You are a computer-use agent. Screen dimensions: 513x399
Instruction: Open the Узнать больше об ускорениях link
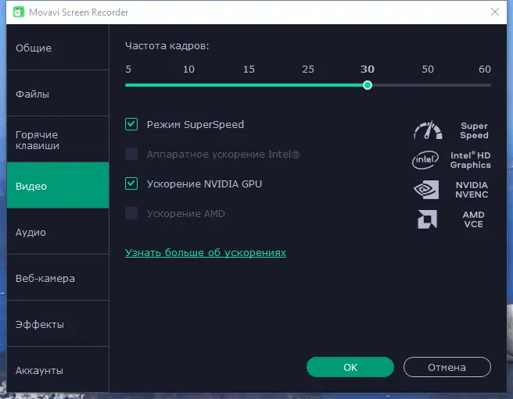206,253
